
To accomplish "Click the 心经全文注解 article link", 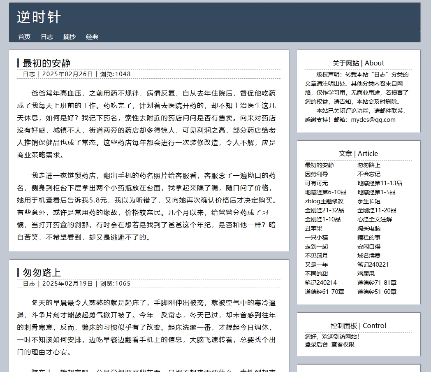I will (375, 219).
